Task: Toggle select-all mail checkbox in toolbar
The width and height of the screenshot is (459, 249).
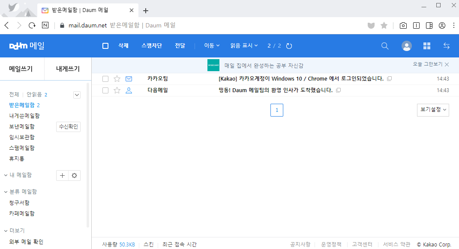Action: [105, 46]
